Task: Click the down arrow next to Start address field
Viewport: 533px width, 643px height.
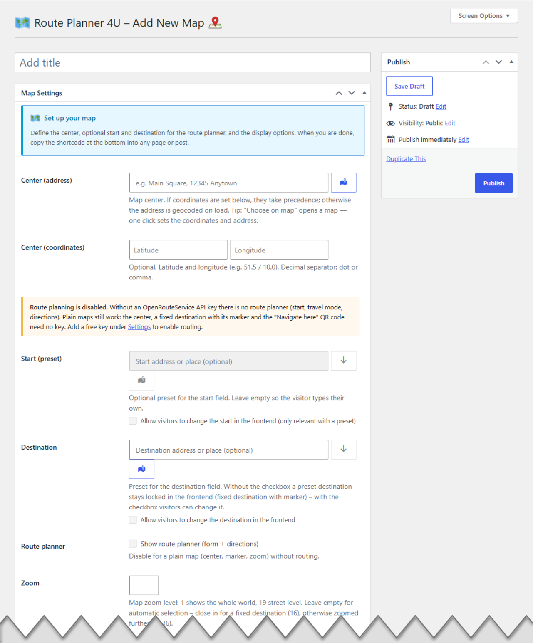Action: [x=343, y=361]
